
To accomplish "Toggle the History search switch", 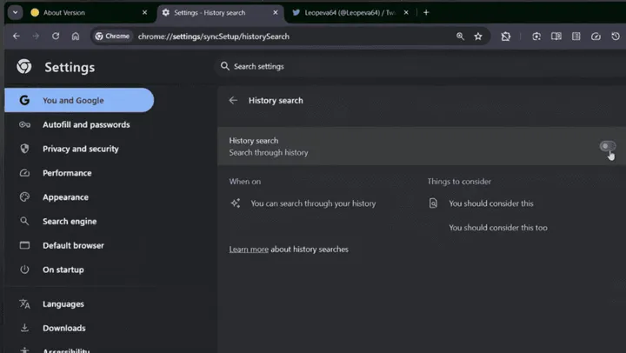I will pyautogui.click(x=607, y=146).
